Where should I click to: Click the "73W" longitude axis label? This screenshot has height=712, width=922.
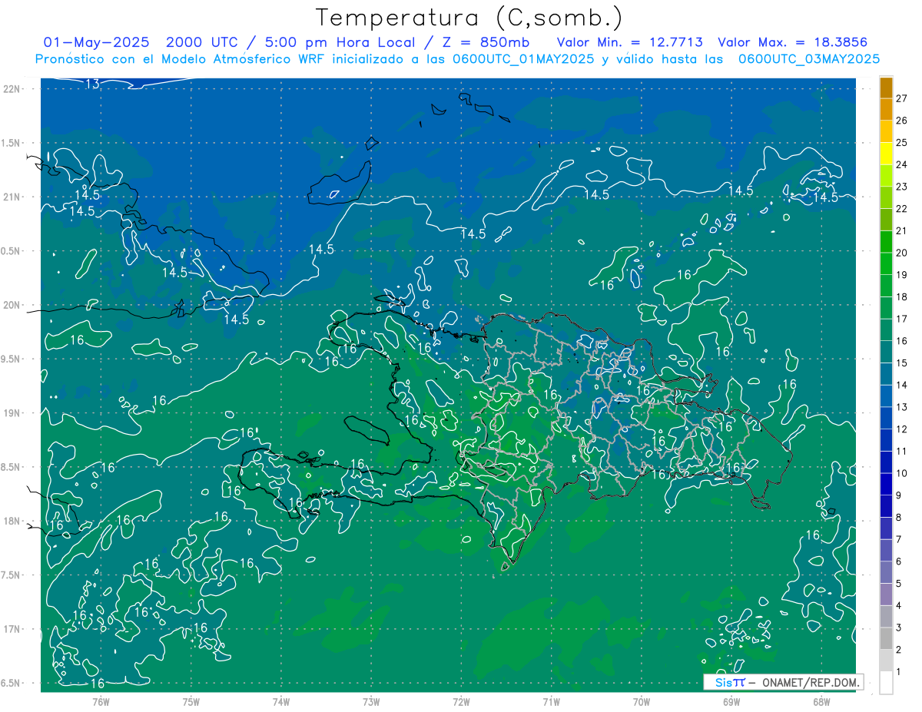point(371,702)
